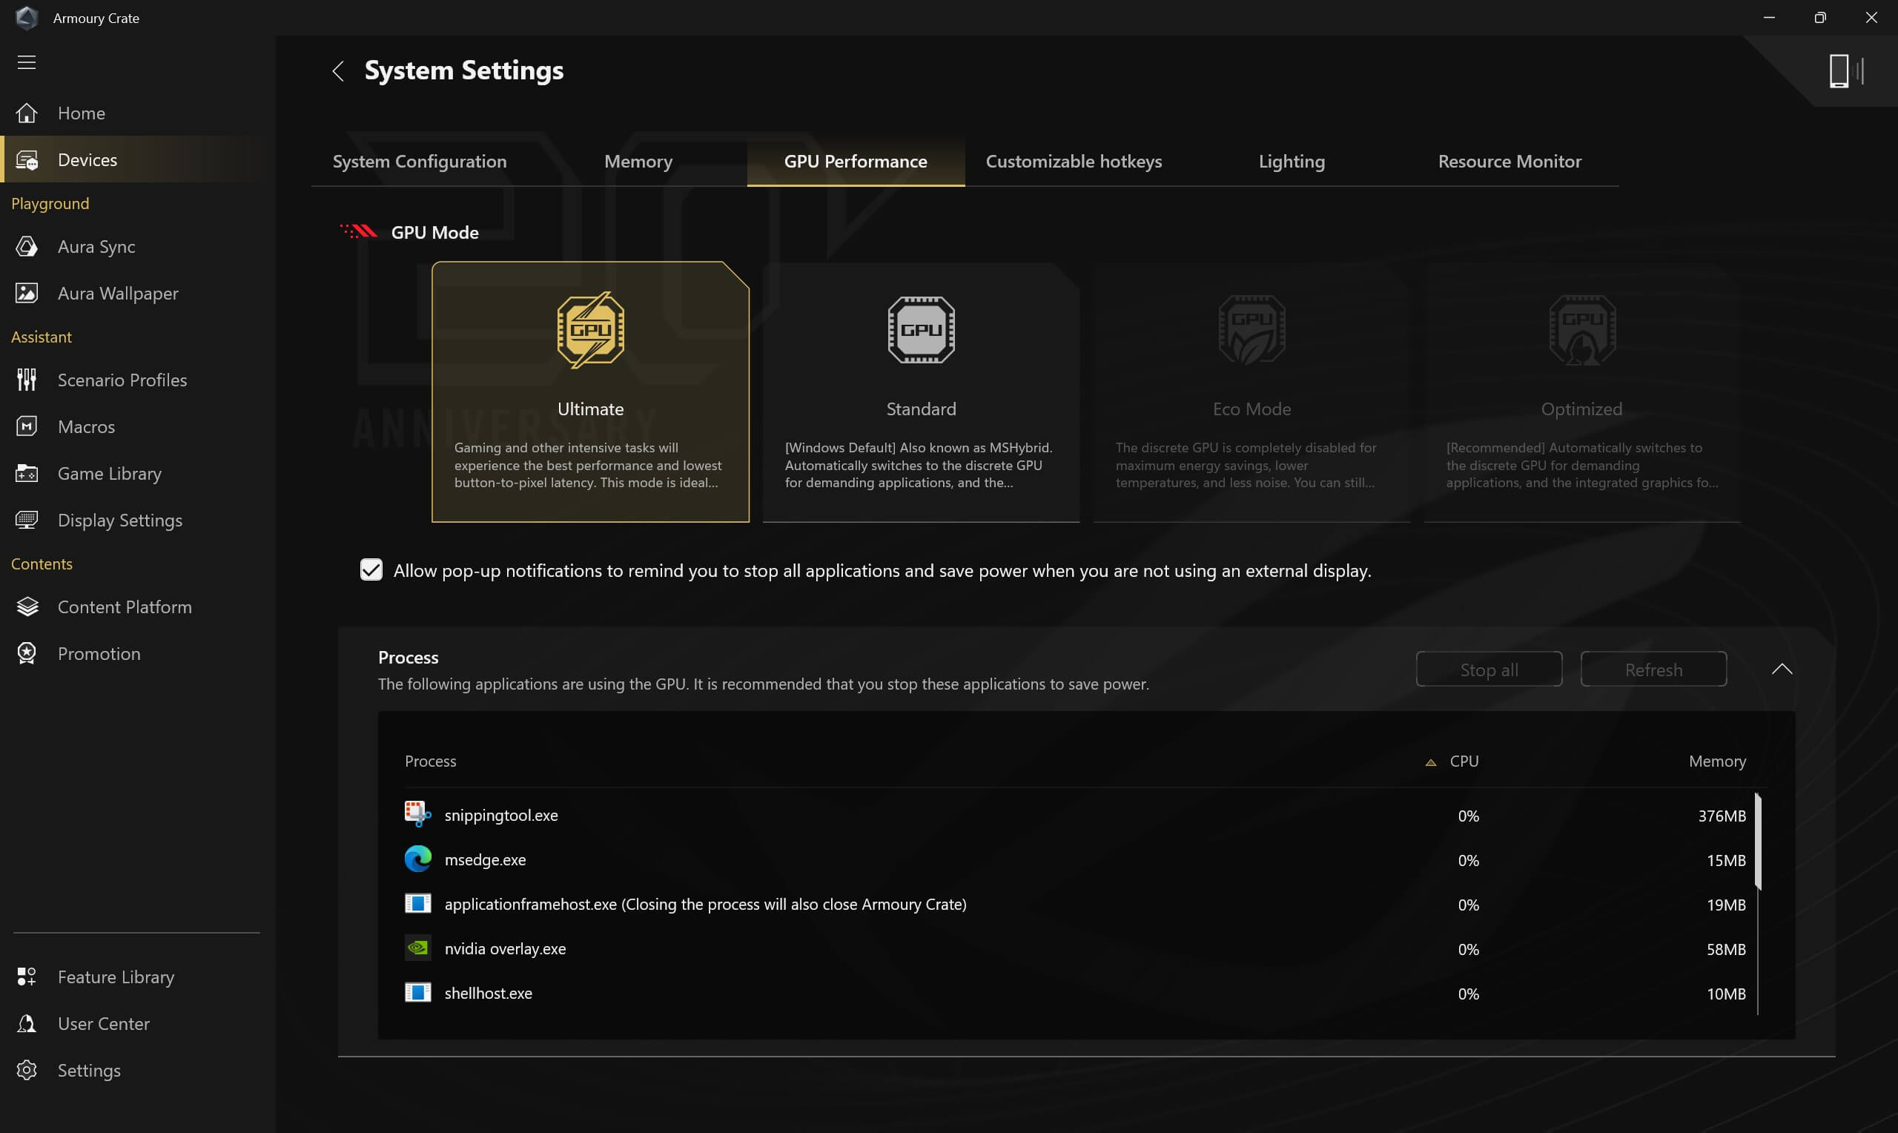Go back using the back arrow
The width and height of the screenshot is (1898, 1133).
(339, 71)
